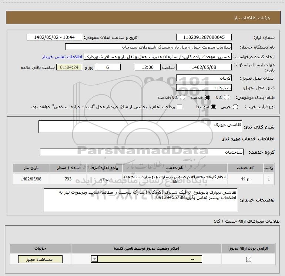Viewport: 285px width, 276px height.
Task: Click the buyer organization name field
Action: click(x=148, y=47)
